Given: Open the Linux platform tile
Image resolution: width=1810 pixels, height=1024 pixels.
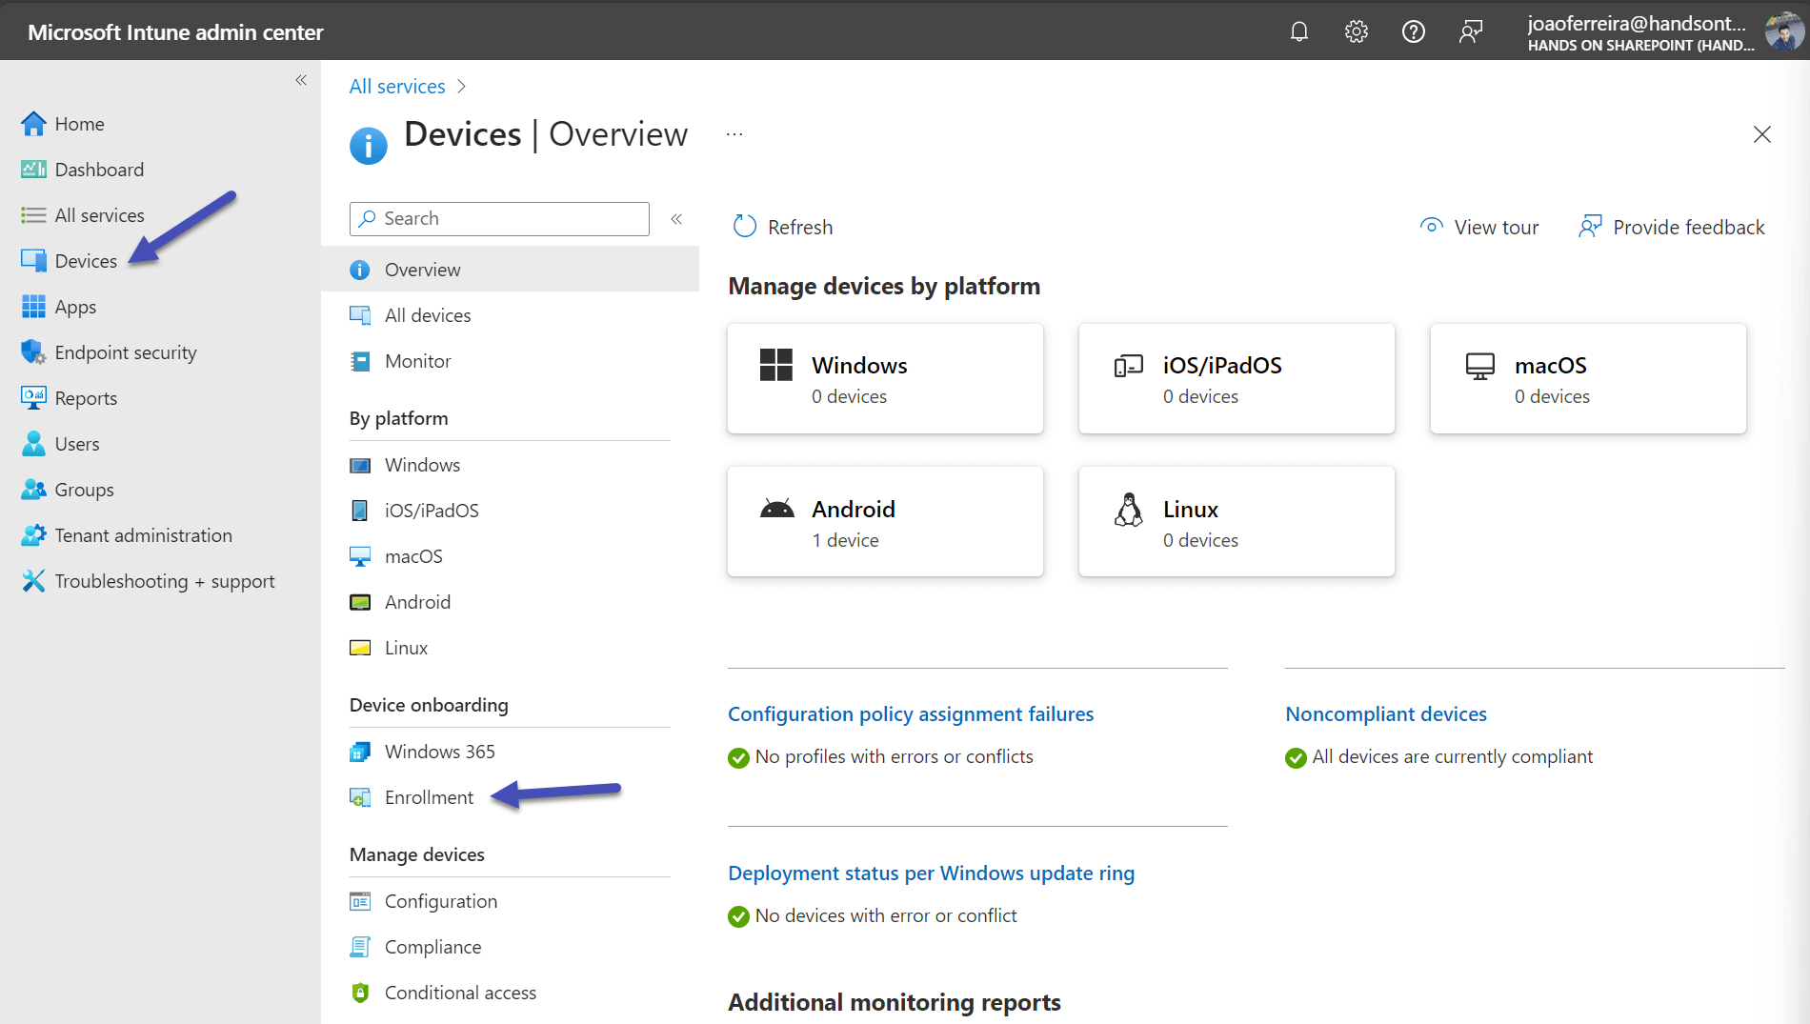Looking at the screenshot, I should (1236, 522).
